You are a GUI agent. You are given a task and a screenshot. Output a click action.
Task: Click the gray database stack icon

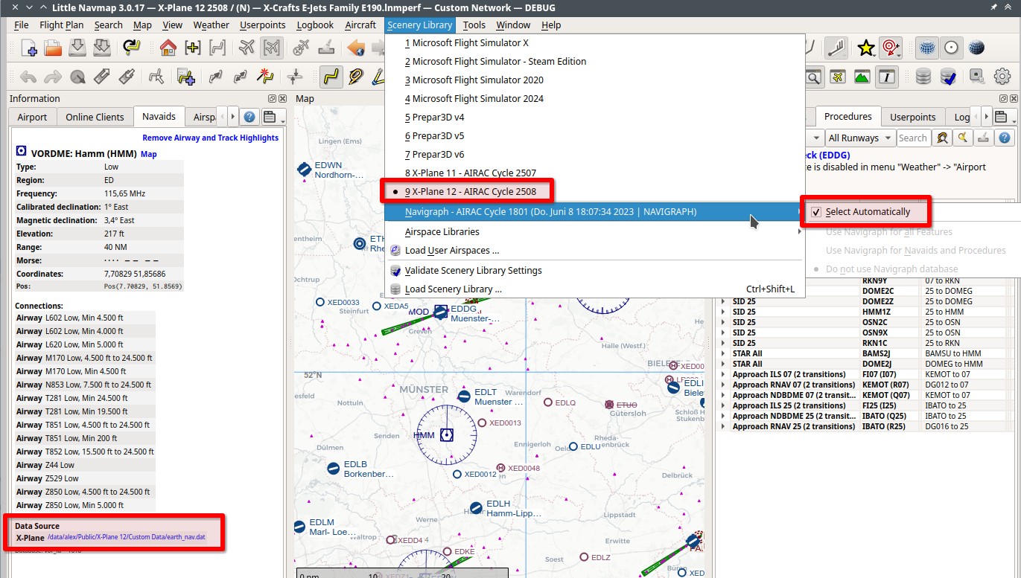(923, 77)
